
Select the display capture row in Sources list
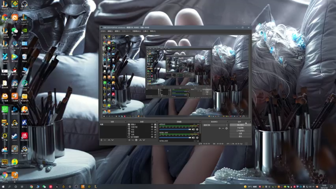click(x=142, y=137)
